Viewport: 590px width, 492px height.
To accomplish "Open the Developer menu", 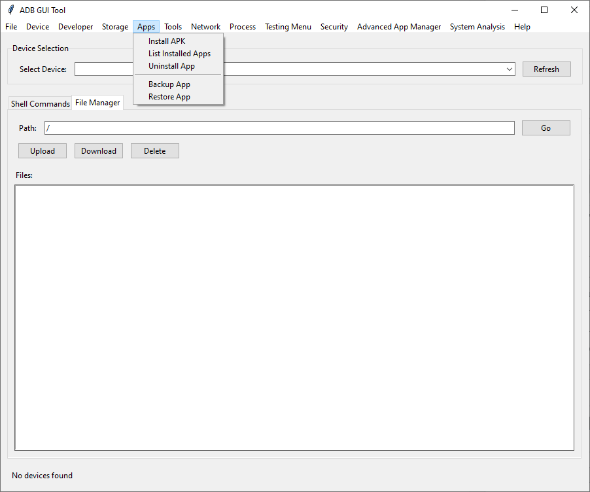I will [x=75, y=27].
